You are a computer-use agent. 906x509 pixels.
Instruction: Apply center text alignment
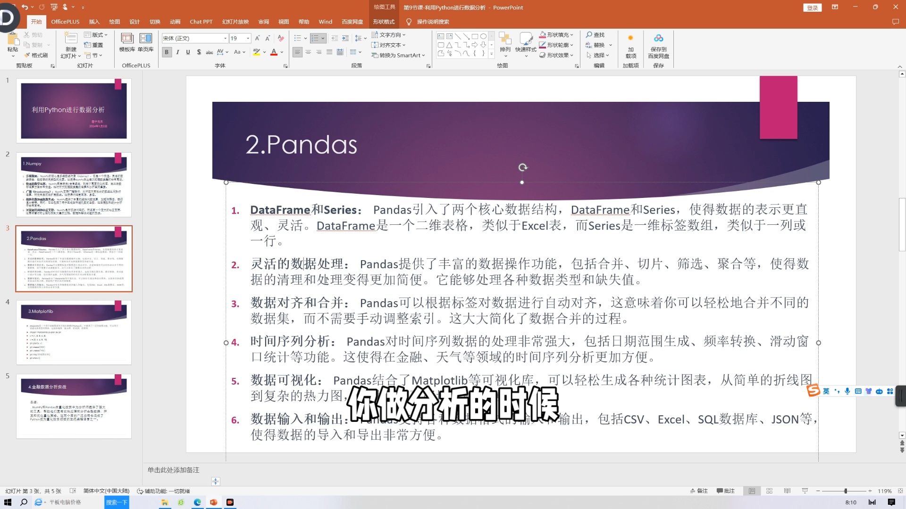[307, 52]
